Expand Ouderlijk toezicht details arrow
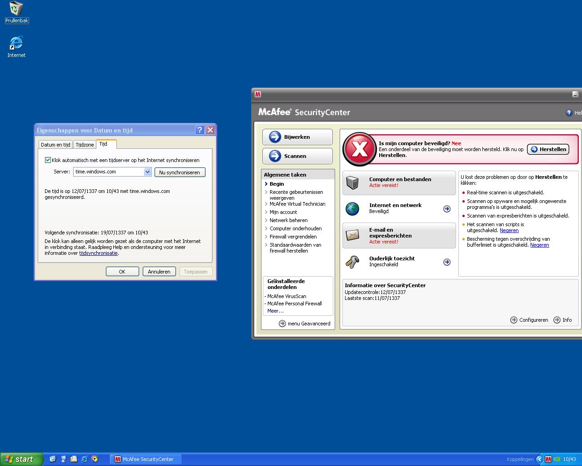582x466 pixels. 447,262
